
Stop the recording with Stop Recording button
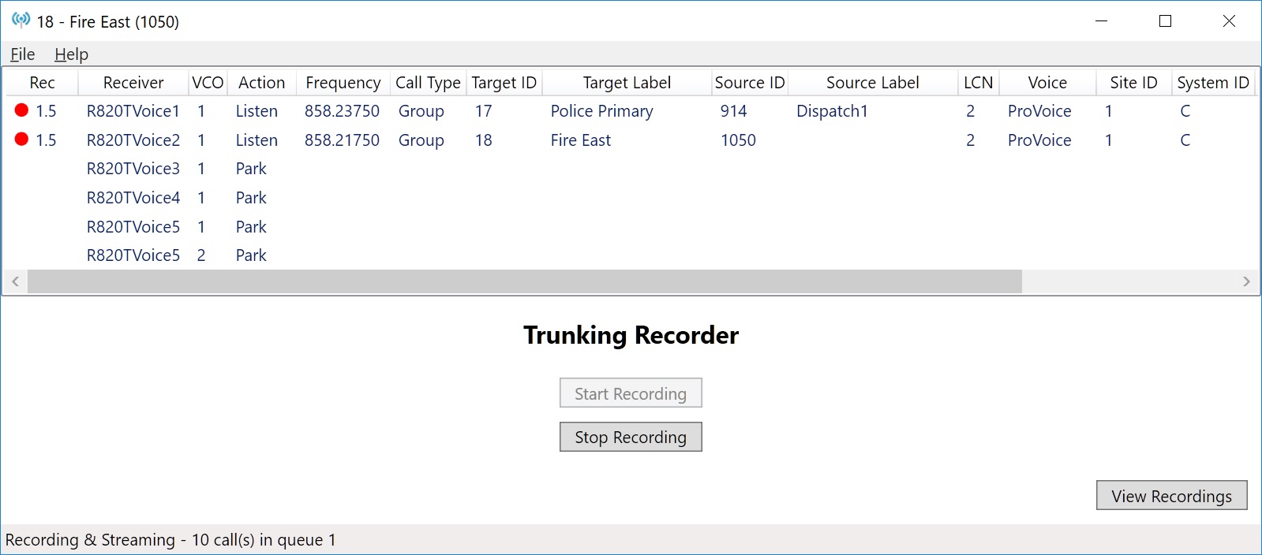coord(631,437)
